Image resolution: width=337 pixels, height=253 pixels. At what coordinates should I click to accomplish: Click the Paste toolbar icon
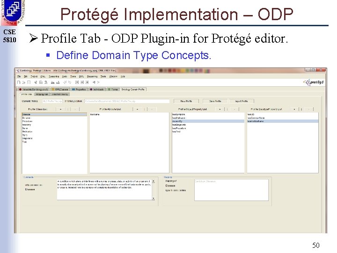click(x=46, y=82)
